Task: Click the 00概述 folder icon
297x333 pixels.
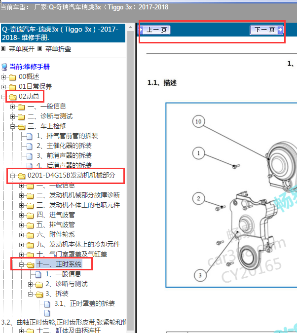Action: coord(12,77)
